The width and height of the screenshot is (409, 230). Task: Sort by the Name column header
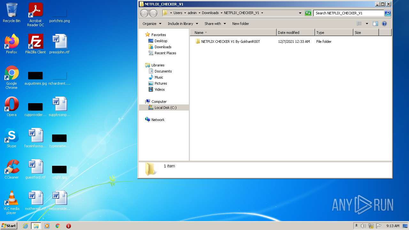[x=233, y=33]
